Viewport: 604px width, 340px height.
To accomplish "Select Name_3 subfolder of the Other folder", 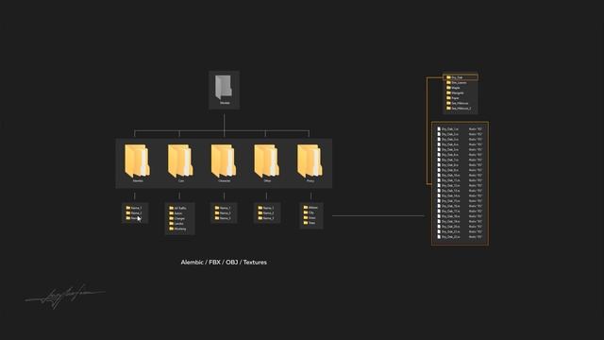I will [266, 218].
